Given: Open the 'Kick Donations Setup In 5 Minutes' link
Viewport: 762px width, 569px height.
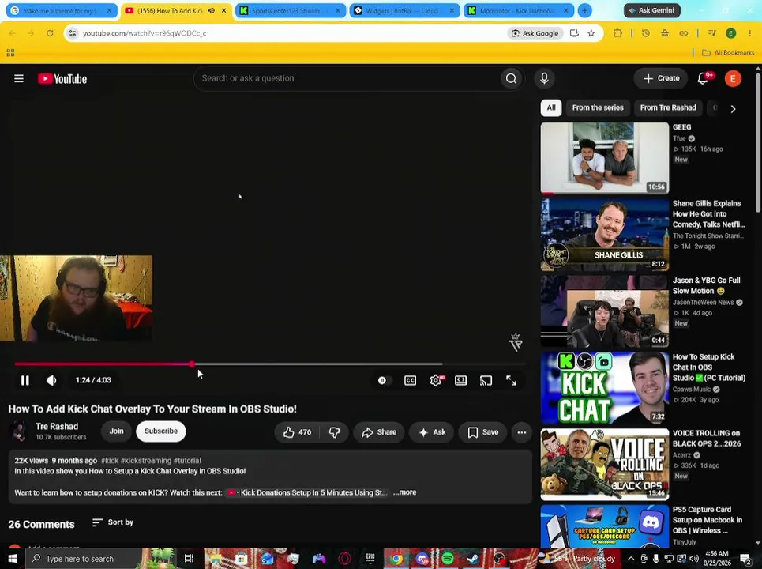Looking at the screenshot, I should tap(308, 492).
